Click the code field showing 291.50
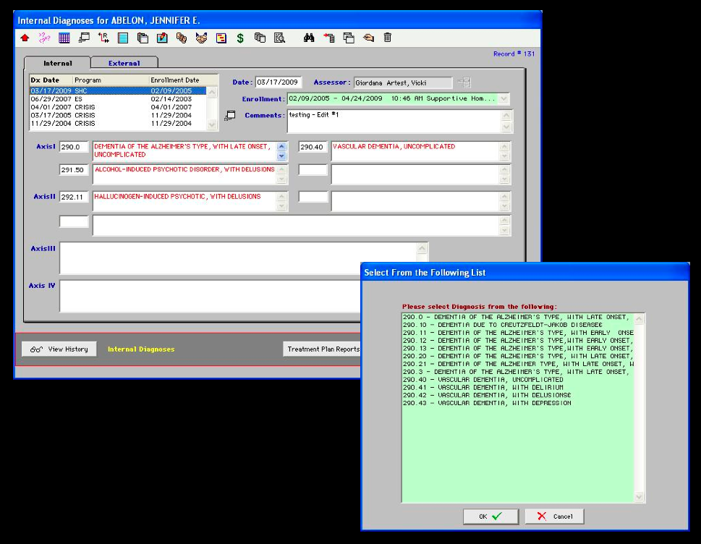701x544 pixels. click(74, 170)
